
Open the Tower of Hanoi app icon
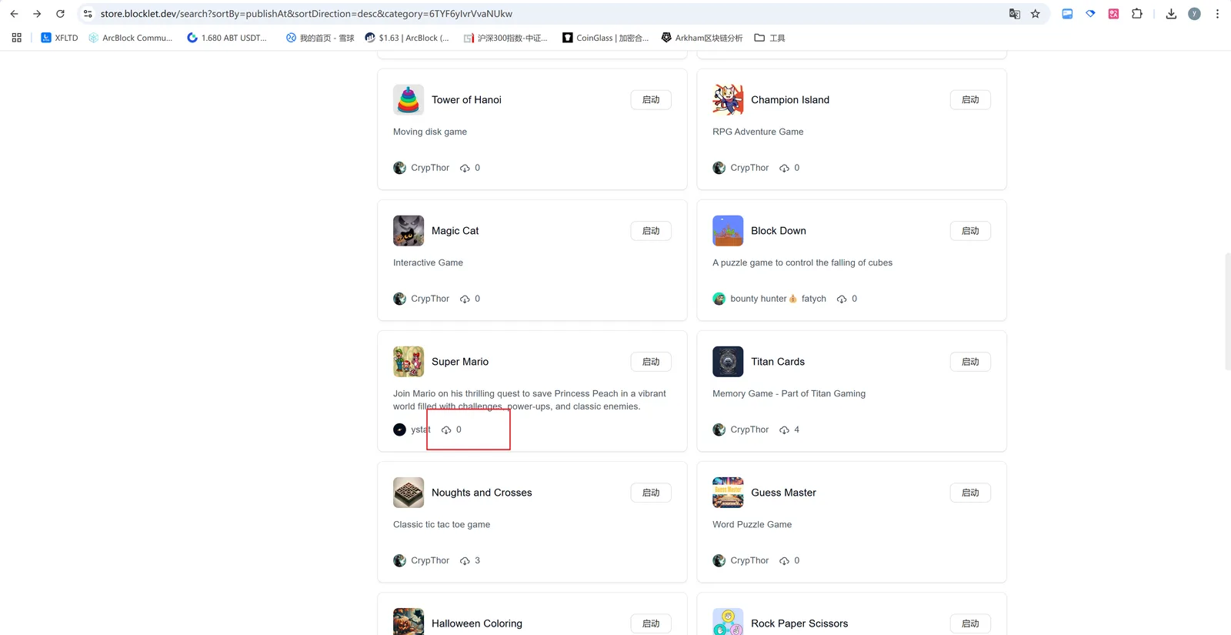point(409,100)
